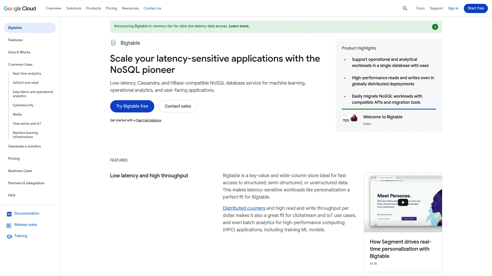Open the Distributed counters link

[244, 208]
